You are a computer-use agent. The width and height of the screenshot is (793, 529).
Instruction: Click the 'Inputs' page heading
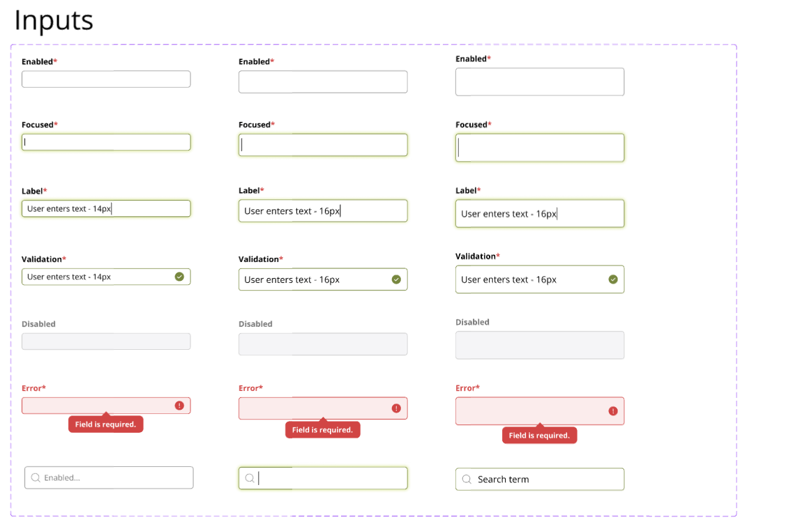[x=54, y=21]
